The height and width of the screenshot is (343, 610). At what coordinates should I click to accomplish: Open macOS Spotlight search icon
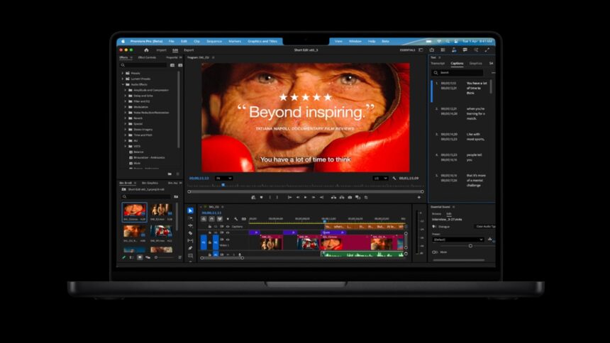pyautogui.click(x=448, y=41)
